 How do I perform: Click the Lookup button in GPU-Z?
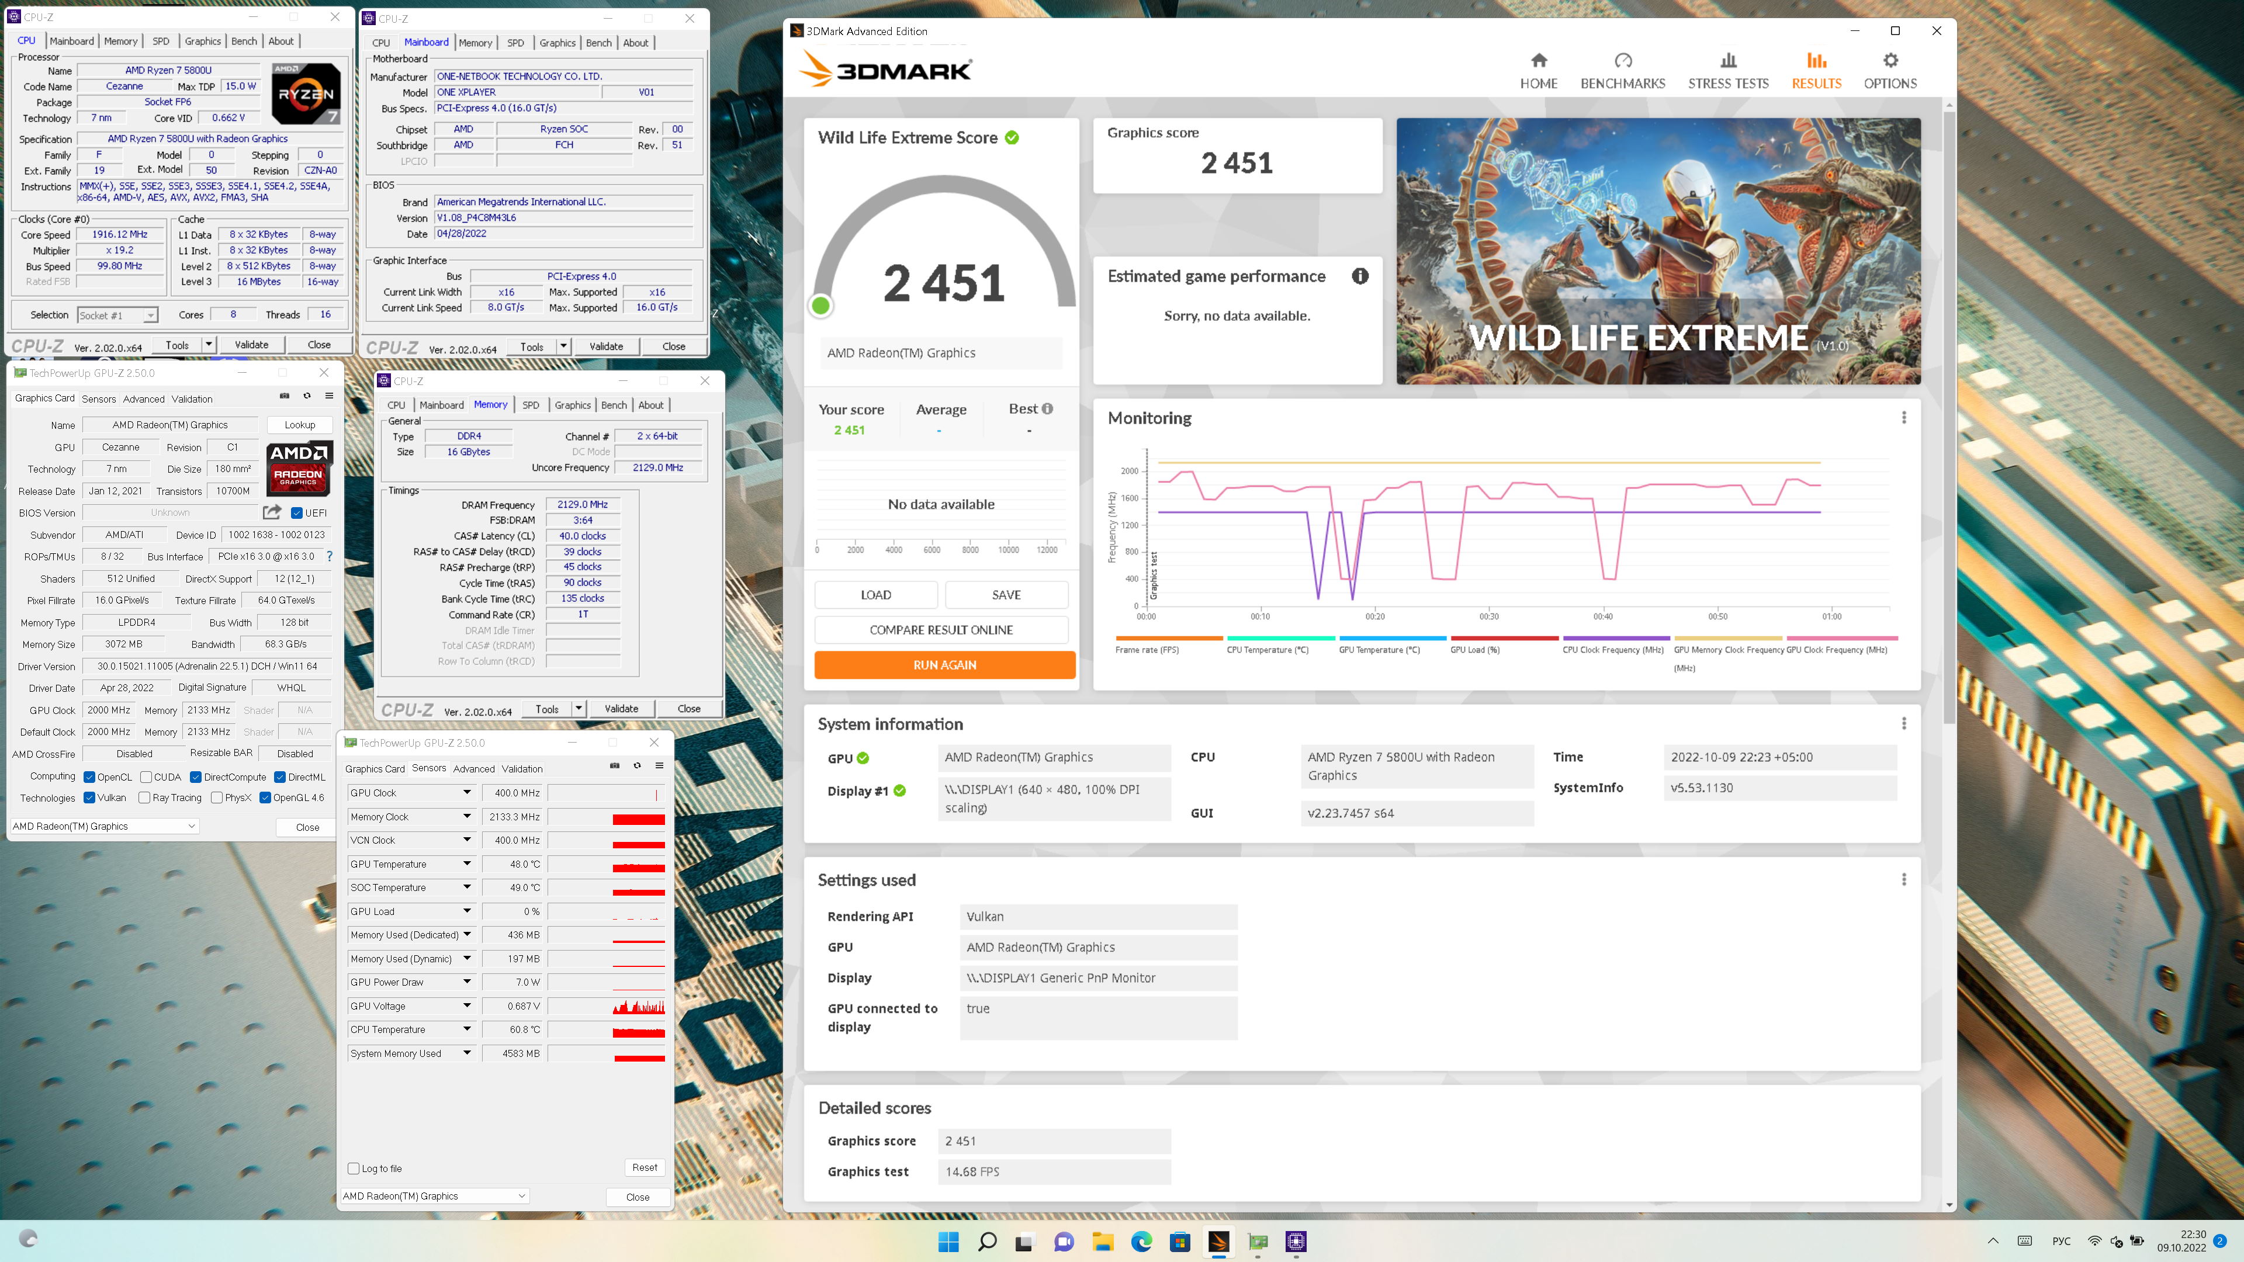[300, 425]
